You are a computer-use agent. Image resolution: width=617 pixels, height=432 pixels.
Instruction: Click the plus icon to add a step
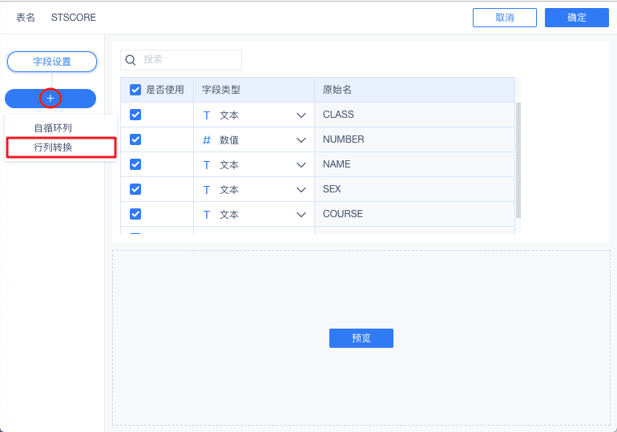pos(50,99)
